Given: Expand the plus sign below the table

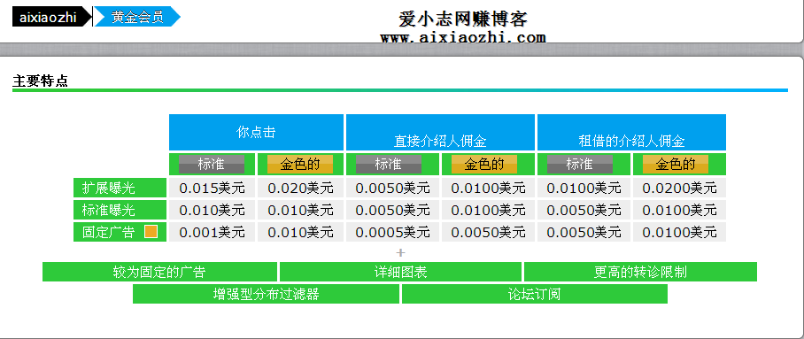Looking at the screenshot, I should (x=401, y=252).
